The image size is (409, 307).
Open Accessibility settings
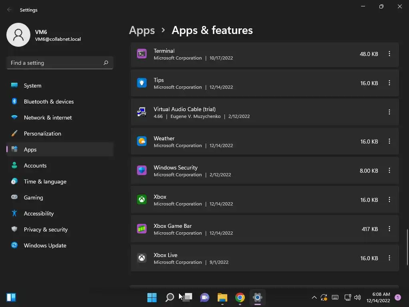[x=60, y=213]
